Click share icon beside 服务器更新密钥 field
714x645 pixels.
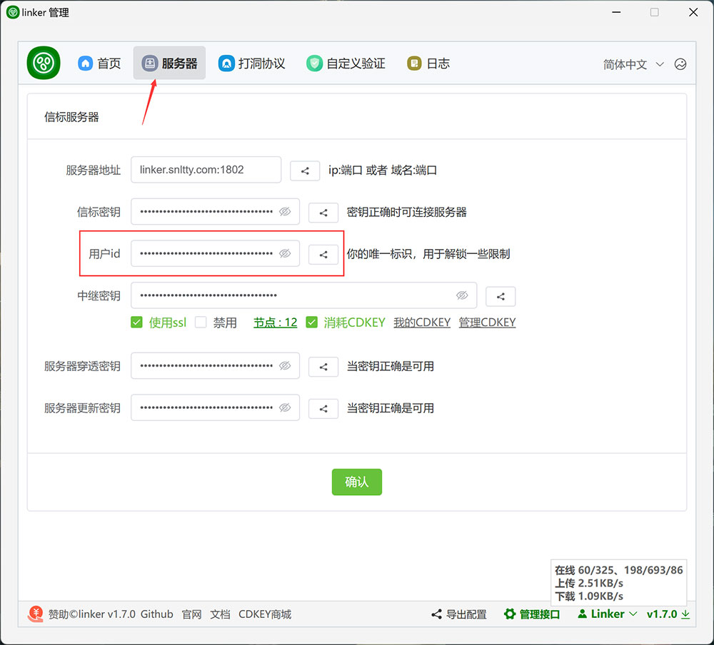pyautogui.click(x=323, y=409)
